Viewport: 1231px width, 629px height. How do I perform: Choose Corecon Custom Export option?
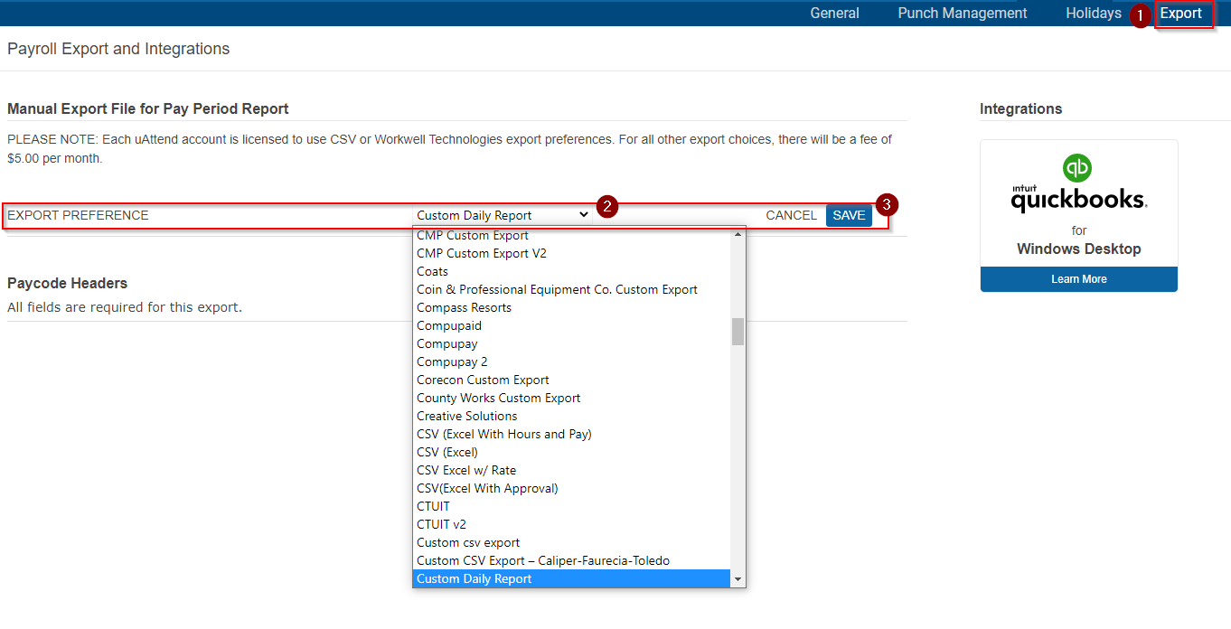point(482,380)
